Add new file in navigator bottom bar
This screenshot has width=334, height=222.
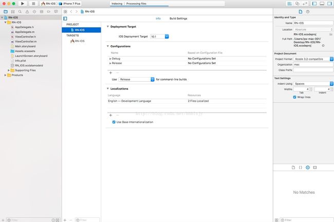3,220
